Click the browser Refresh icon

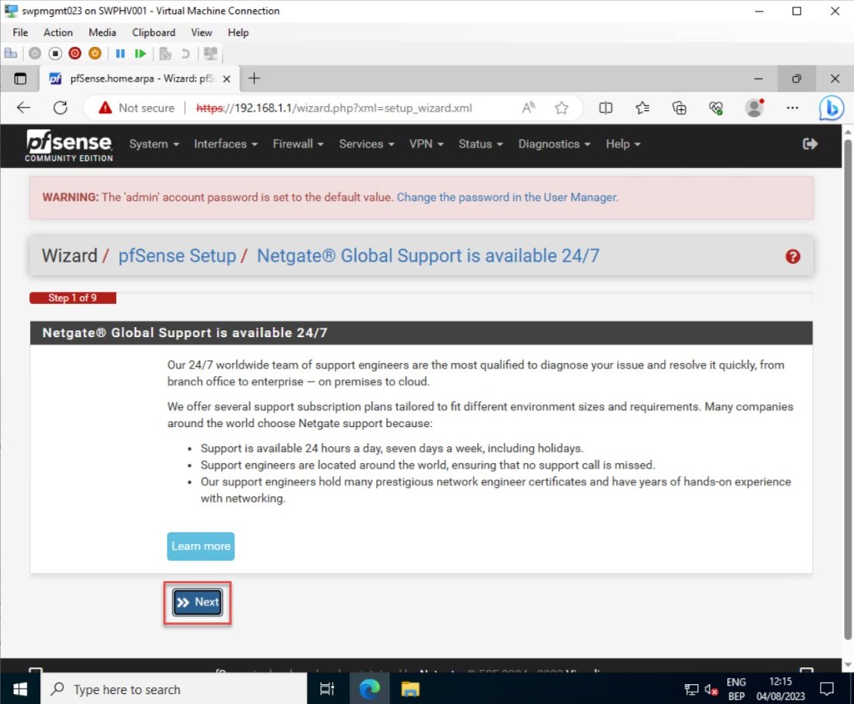point(60,108)
